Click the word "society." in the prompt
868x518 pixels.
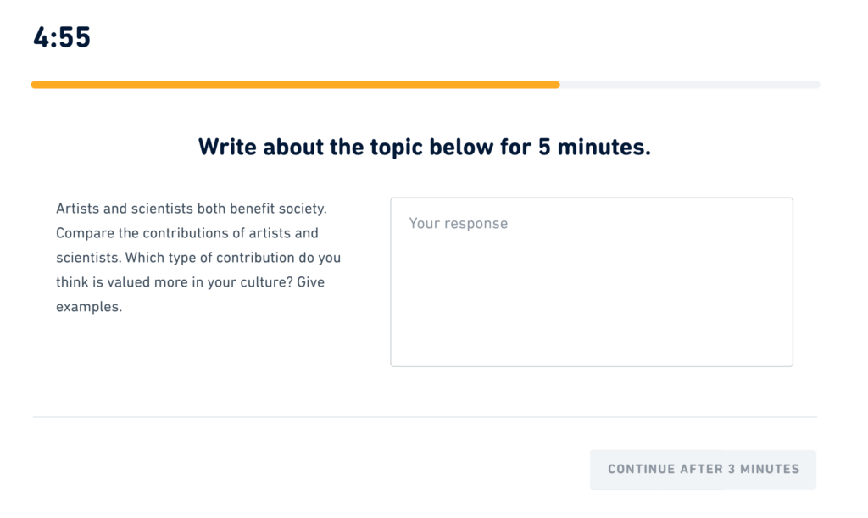301,209
